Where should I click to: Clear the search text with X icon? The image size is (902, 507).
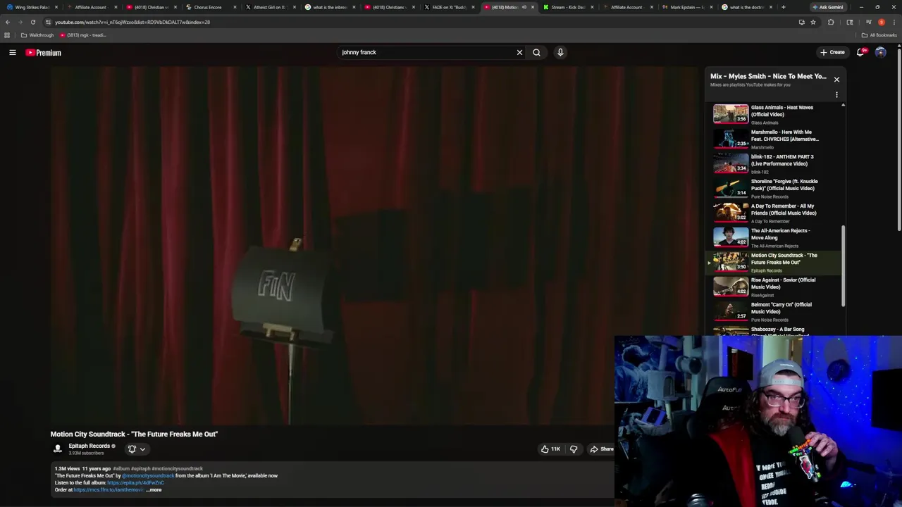coord(519,52)
